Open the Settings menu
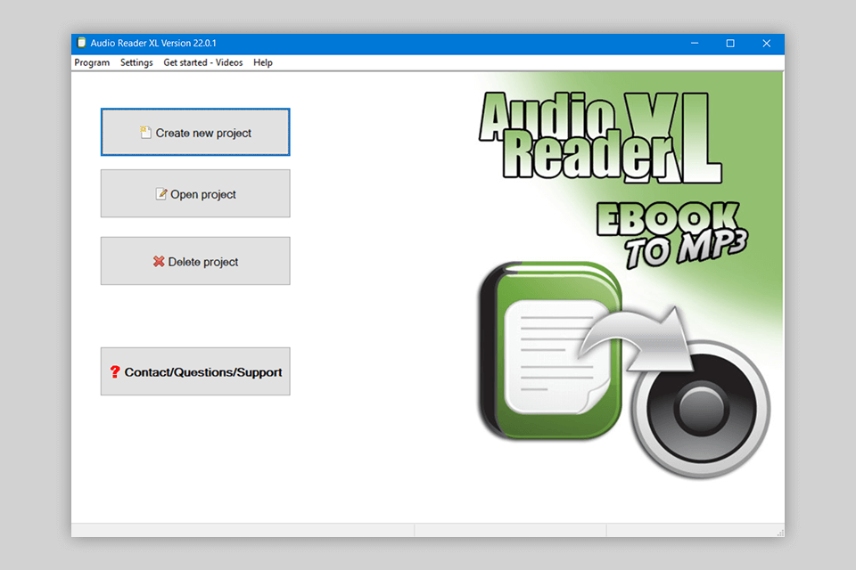Screen dimensions: 856x570 tap(136, 62)
